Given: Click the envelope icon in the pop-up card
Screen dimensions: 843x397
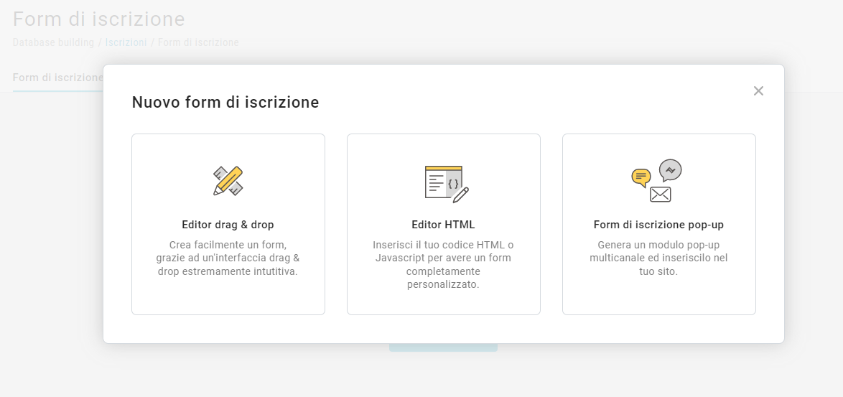Looking at the screenshot, I should pos(660,194).
